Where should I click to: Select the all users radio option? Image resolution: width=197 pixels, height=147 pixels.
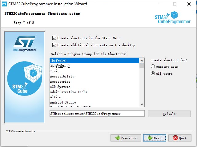pos(153,73)
